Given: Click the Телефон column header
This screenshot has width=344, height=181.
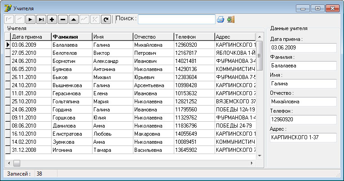Looking at the screenshot, I should tap(194, 37).
